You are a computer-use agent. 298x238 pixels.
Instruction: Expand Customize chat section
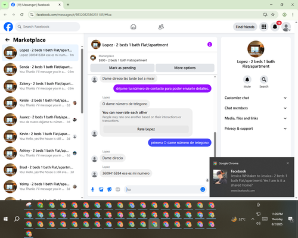click(256, 98)
